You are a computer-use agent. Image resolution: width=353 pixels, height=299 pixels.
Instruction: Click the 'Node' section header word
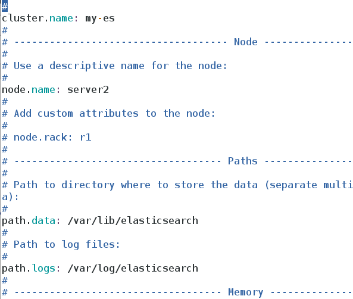pyautogui.click(x=246, y=42)
